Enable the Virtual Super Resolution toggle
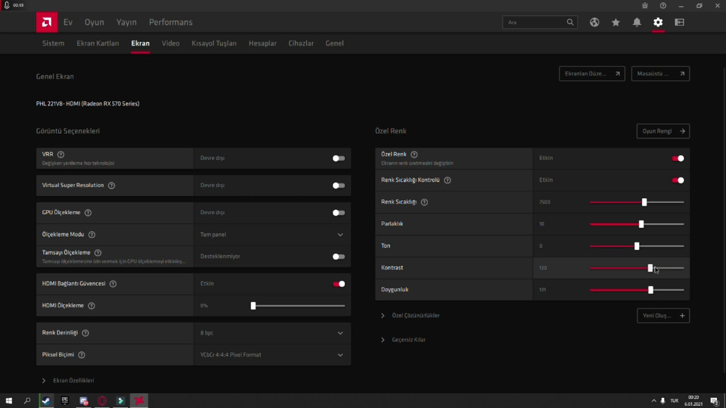This screenshot has height=408, width=726. click(339, 185)
